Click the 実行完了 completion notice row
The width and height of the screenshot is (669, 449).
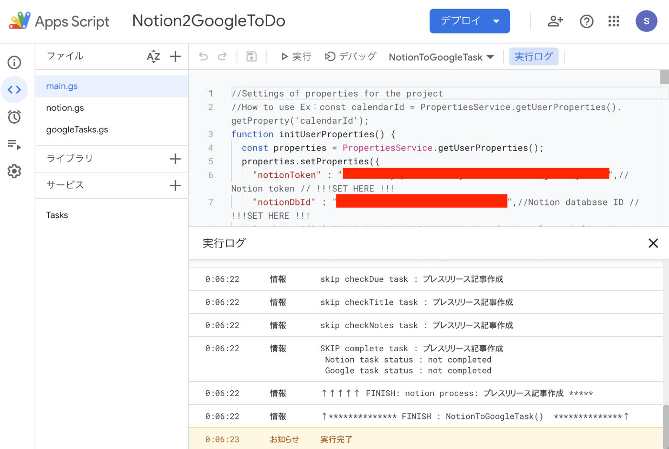click(426, 439)
